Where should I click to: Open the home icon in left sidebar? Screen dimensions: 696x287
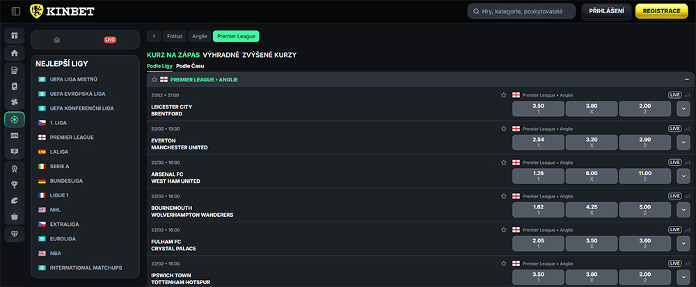pos(15,53)
